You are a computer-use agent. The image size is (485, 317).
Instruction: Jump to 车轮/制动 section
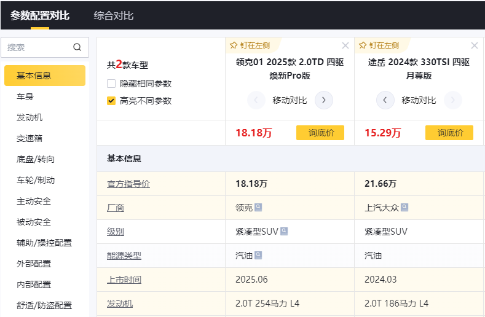tap(36, 180)
